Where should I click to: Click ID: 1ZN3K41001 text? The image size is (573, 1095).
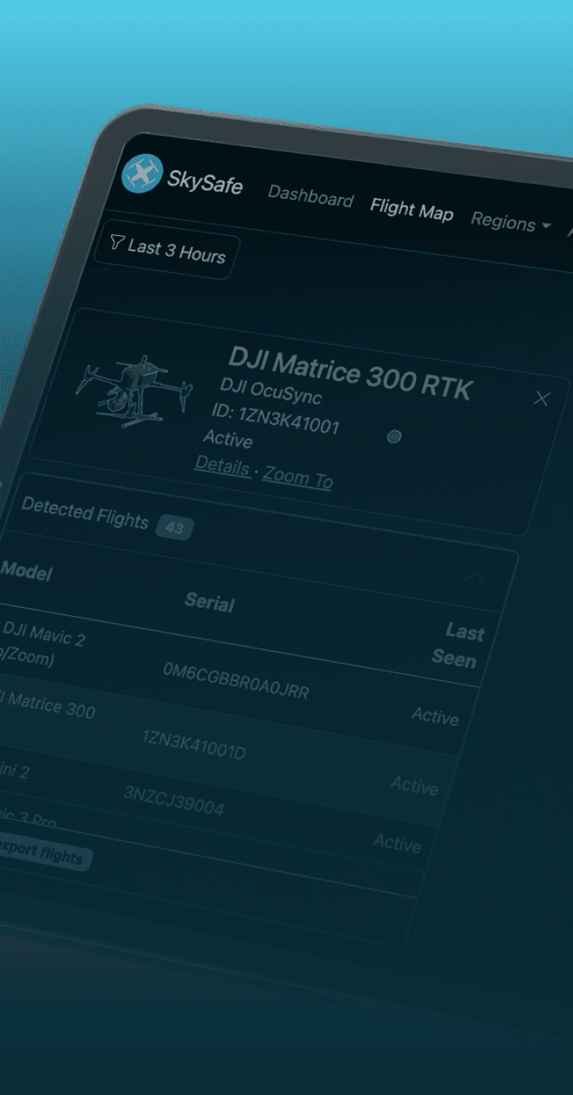click(x=276, y=418)
